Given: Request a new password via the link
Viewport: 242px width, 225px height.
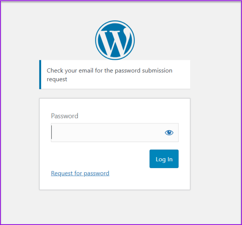Looking at the screenshot, I should 80,173.
